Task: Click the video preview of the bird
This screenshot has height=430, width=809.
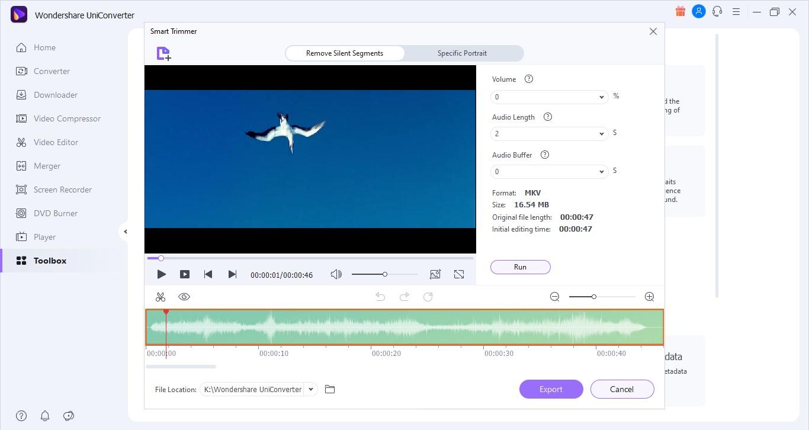Action: (x=310, y=159)
